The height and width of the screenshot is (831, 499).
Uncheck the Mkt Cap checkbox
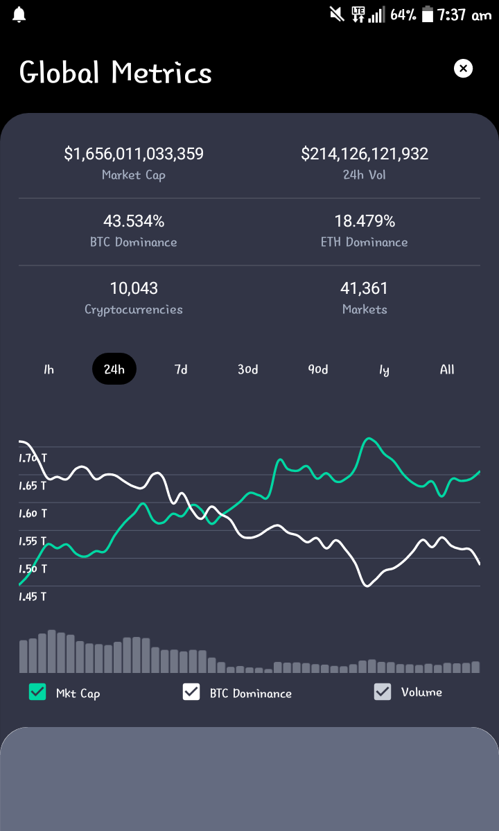coord(37,692)
